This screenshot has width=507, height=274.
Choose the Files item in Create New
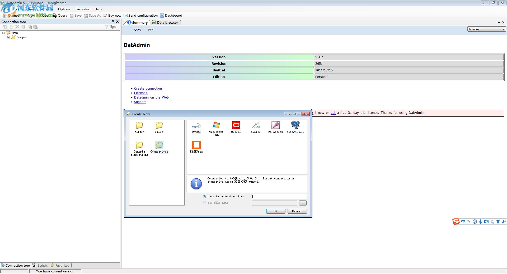[159, 128]
